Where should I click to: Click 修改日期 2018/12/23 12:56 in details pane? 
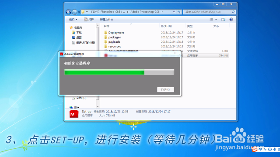tap(111, 112)
